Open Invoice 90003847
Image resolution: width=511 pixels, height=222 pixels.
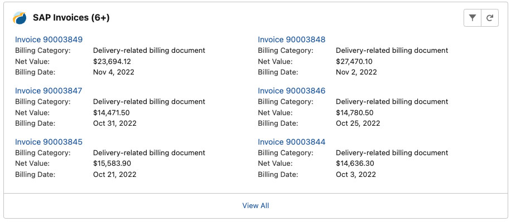[49, 91]
